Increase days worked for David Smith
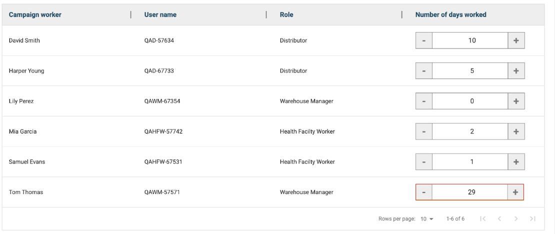Screen dimensions: 555x234 pos(516,40)
